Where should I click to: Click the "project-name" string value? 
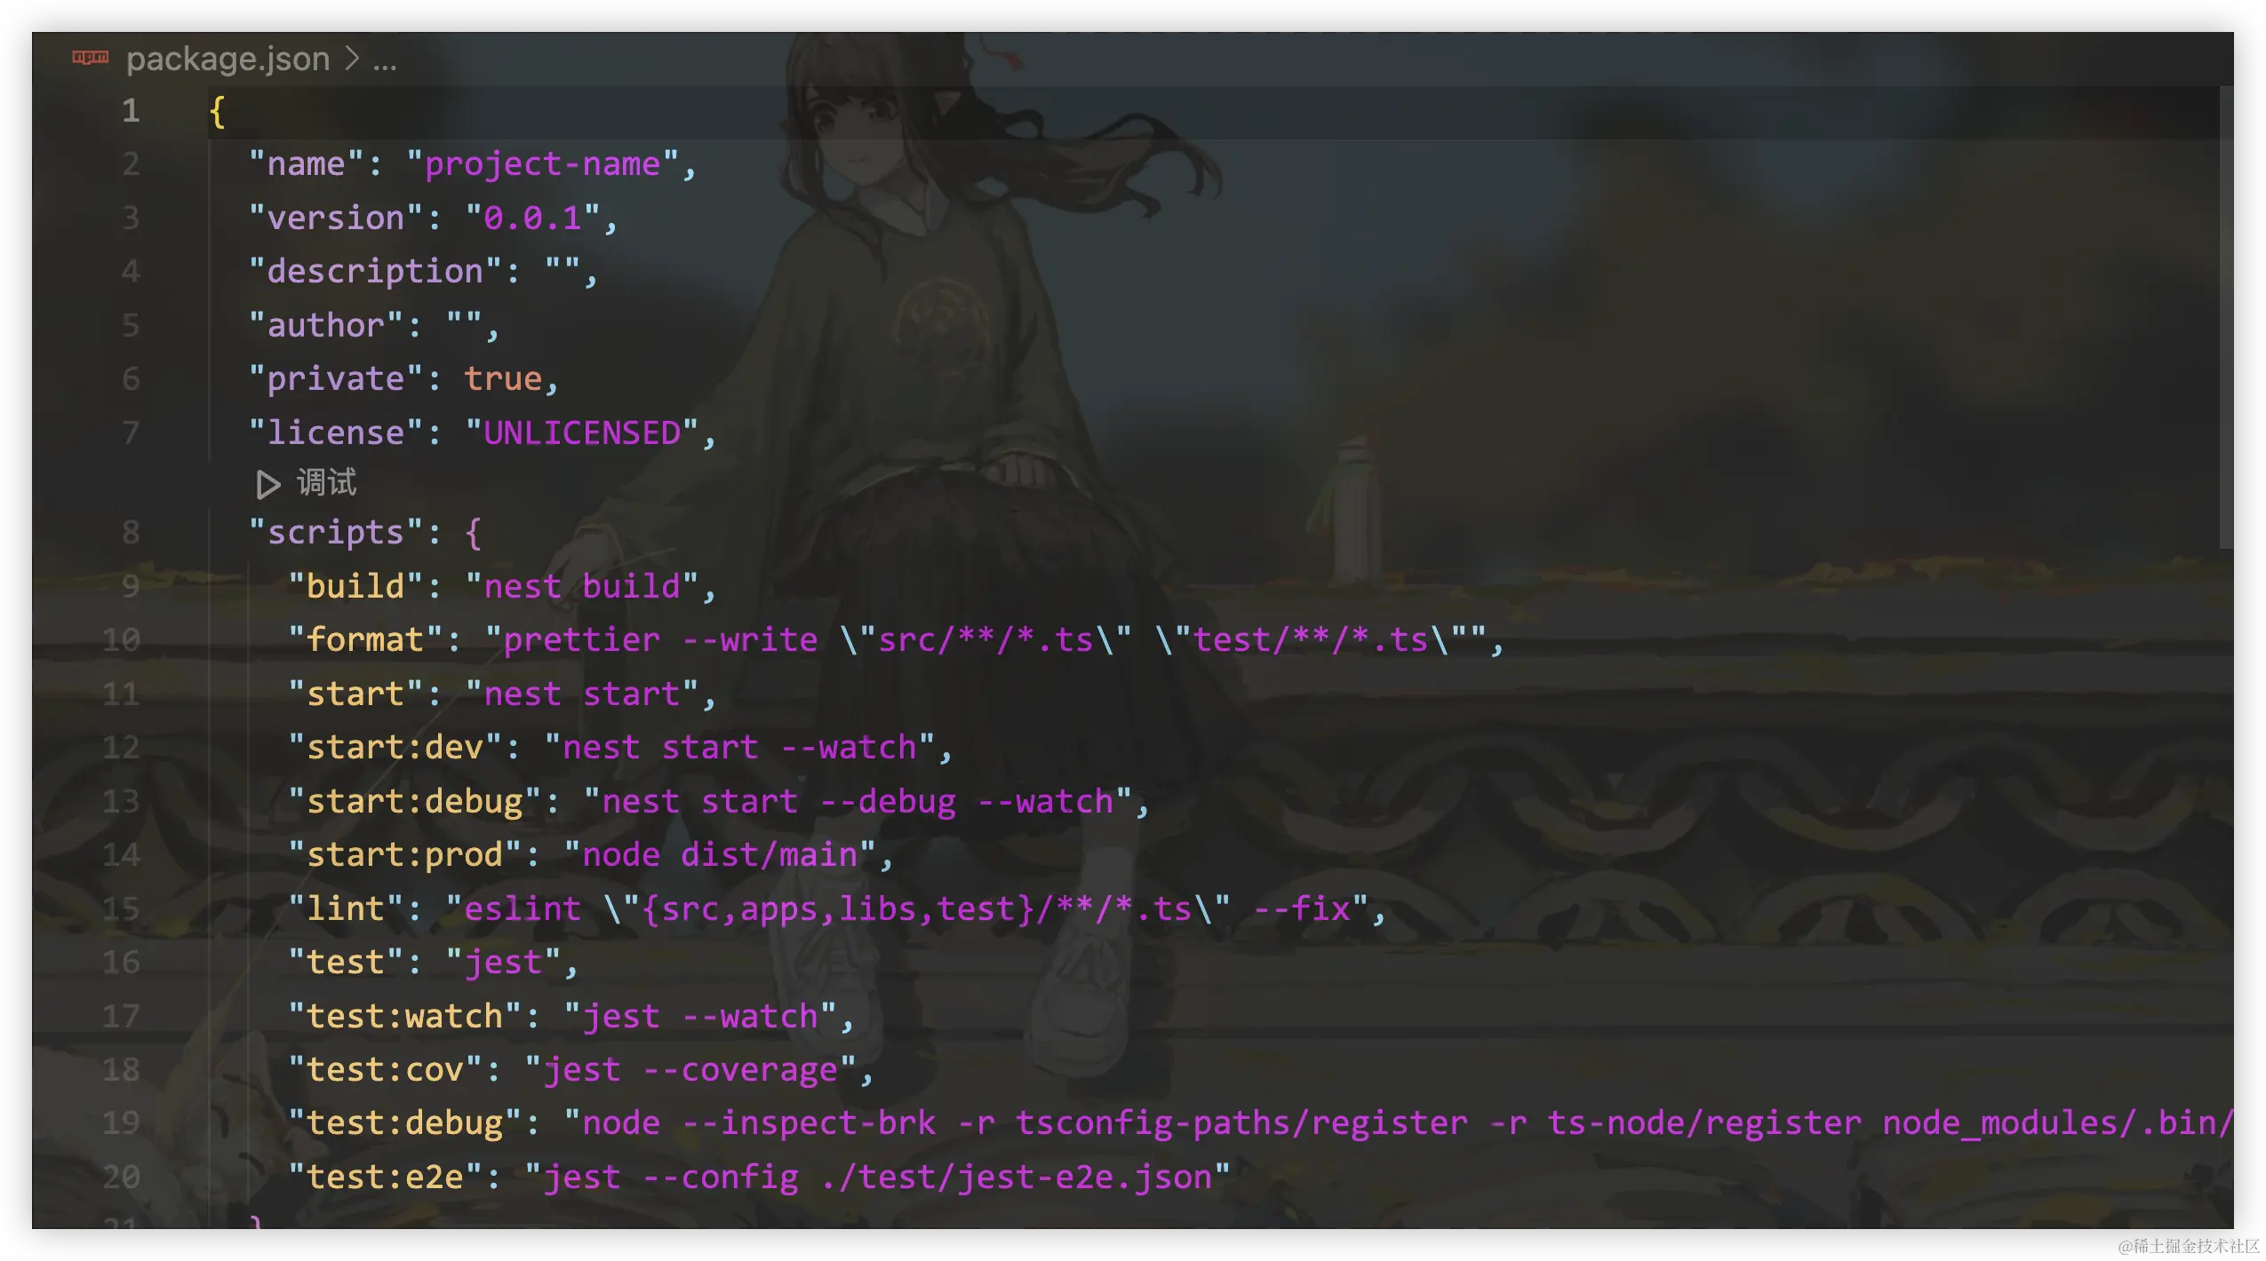pos(542,164)
